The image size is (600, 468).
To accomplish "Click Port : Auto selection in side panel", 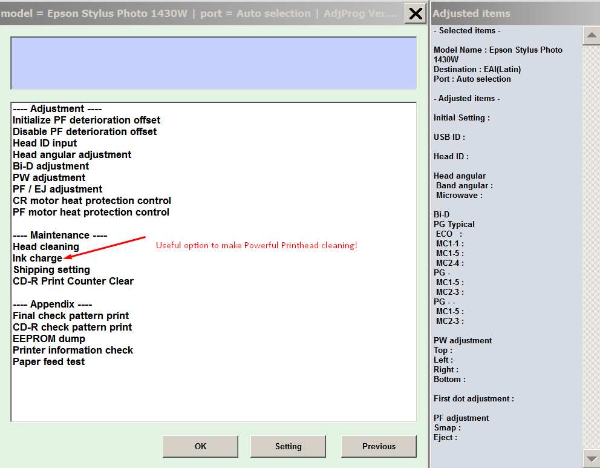I will tap(472, 79).
